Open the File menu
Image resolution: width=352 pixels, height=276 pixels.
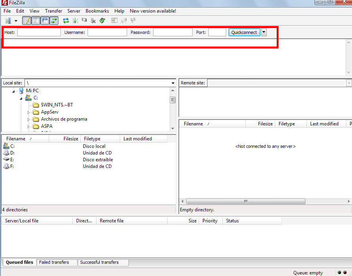[x=7, y=11]
